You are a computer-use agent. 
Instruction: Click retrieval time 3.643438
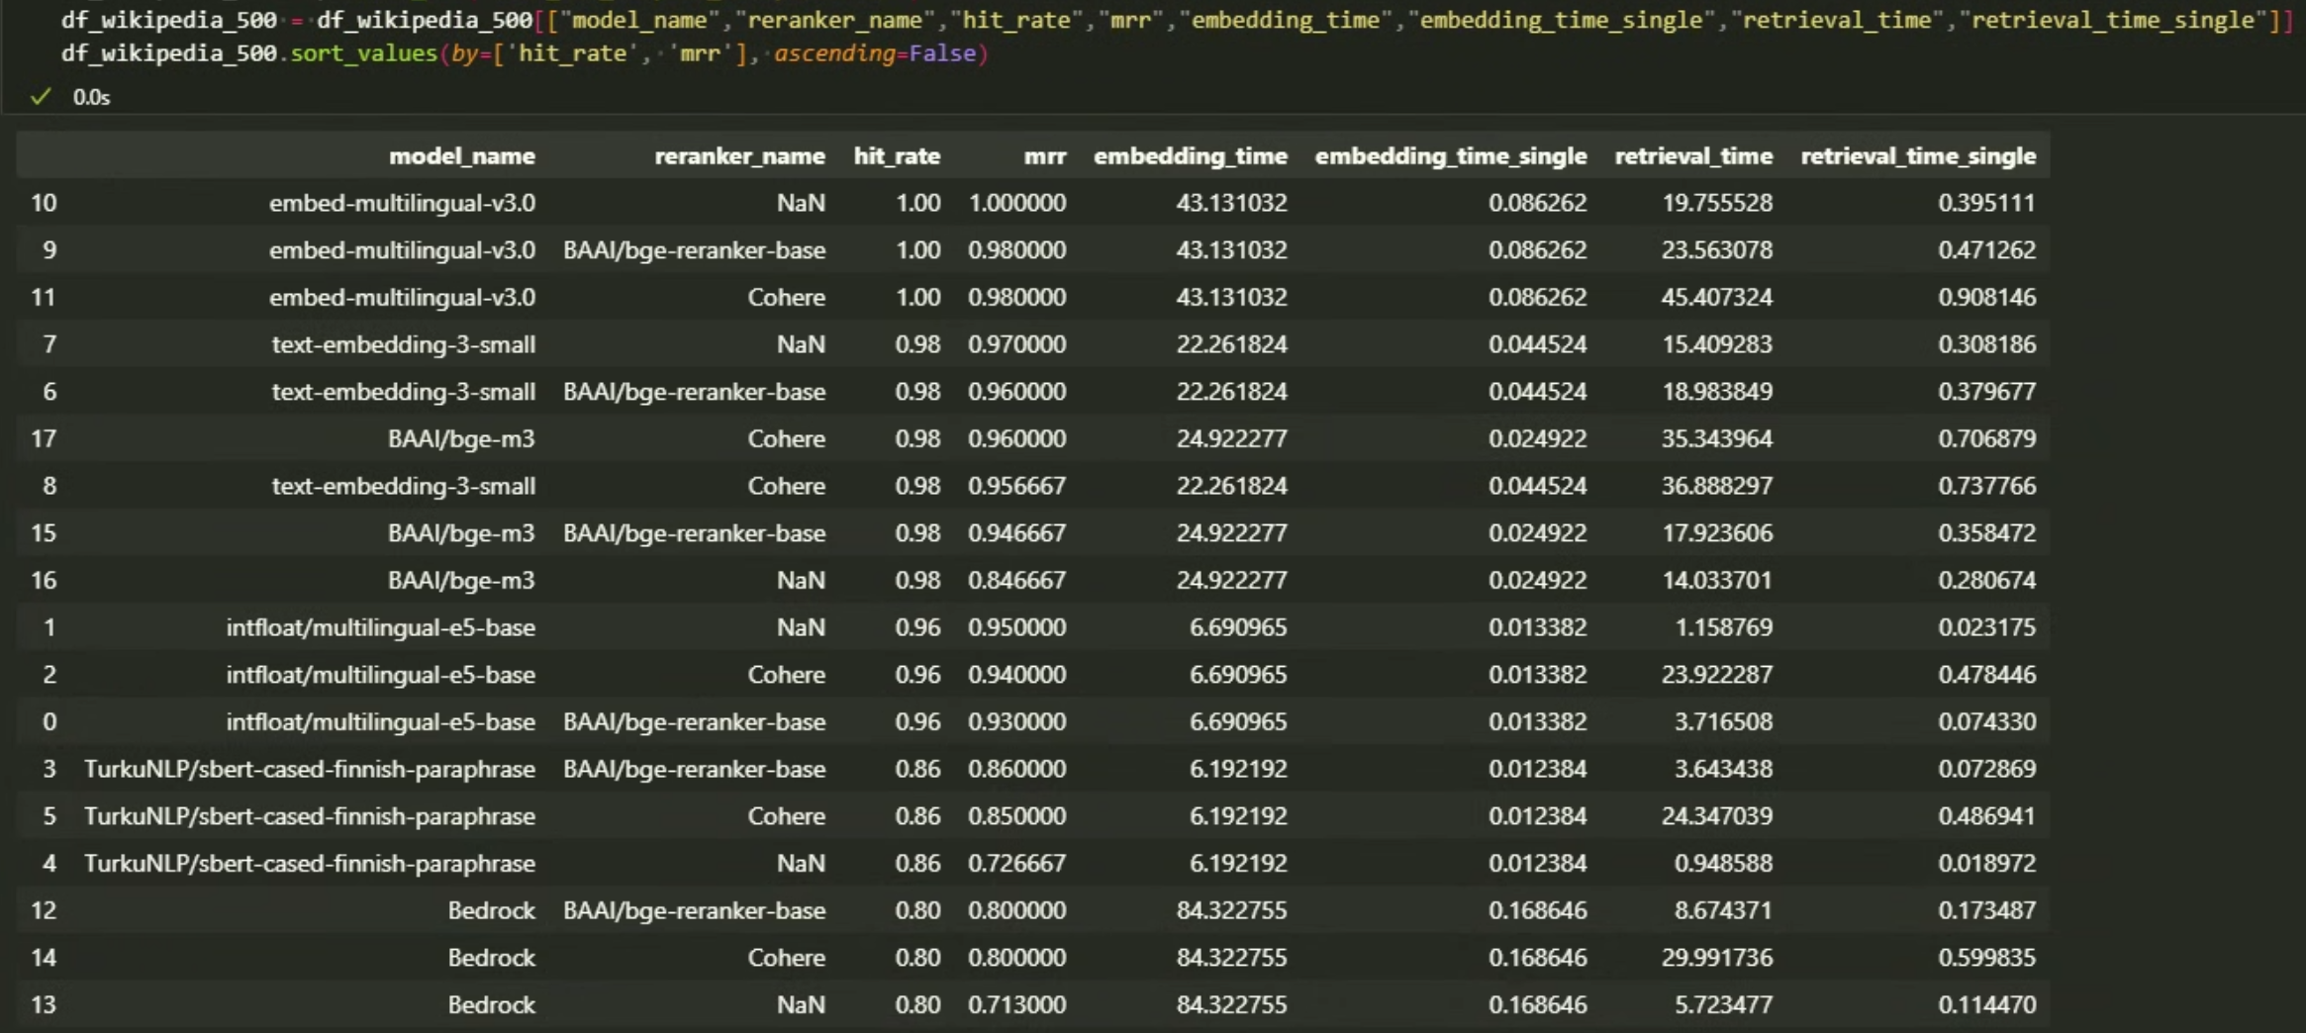1723,769
